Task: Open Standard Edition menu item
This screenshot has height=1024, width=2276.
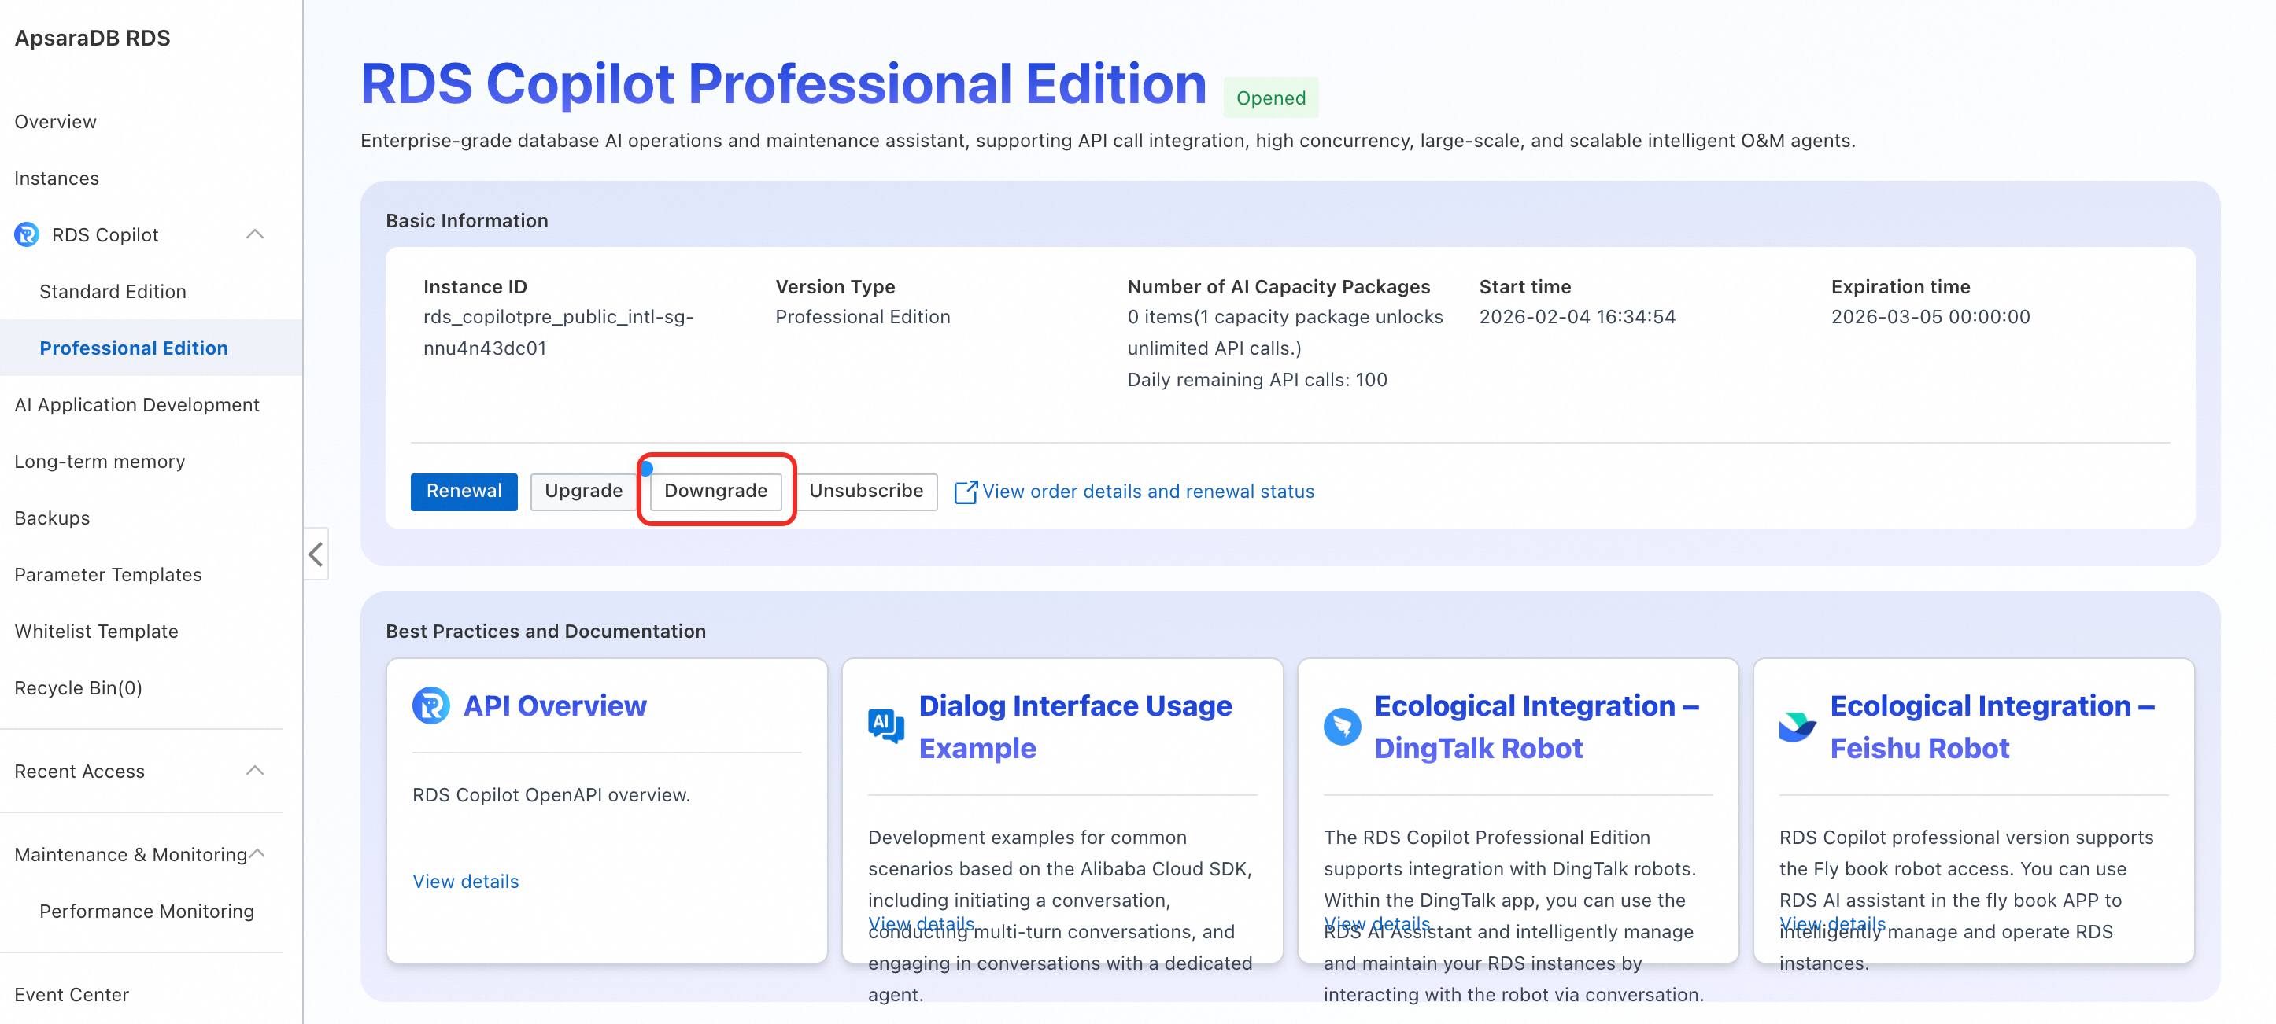Action: point(113,291)
